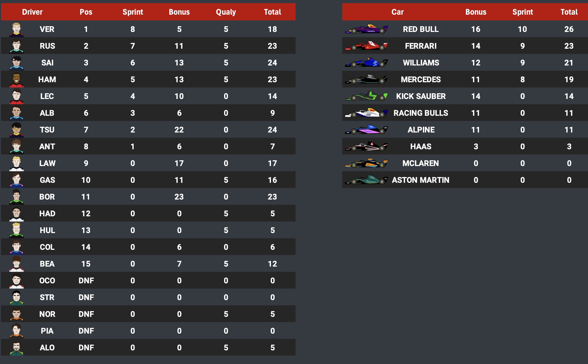Click Red Bull's total of 26
This screenshot has width=588, height=364.
click(569, 29)
